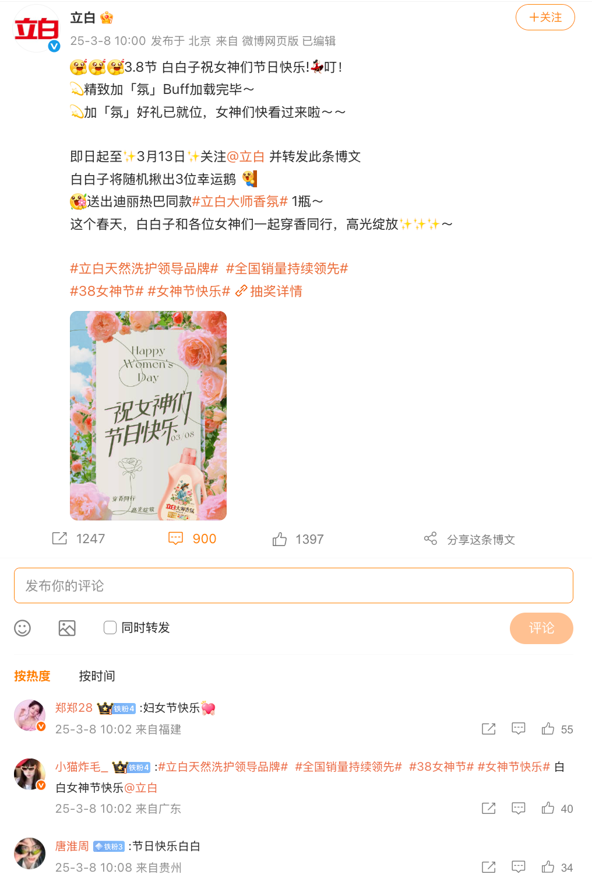Click the 发布你的评论 comment input field
Image resolution: width=592 pixels, height=888 pixels.
(x=294, y=585)
